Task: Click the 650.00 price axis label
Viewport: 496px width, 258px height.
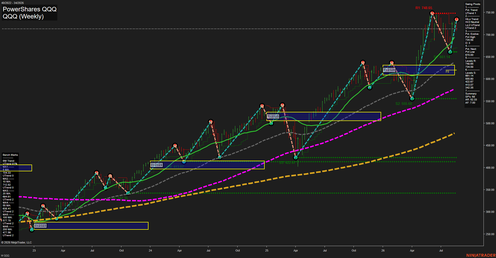Action: (x=490, y=57)
